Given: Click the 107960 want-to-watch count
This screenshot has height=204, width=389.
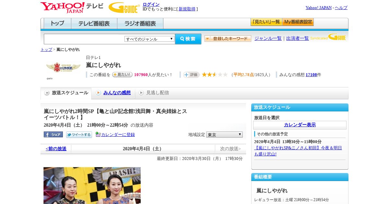Looking at the screenshot, I should 141,75.
